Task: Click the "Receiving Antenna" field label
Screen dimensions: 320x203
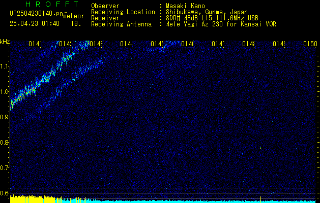Action: tap(121, 24)
